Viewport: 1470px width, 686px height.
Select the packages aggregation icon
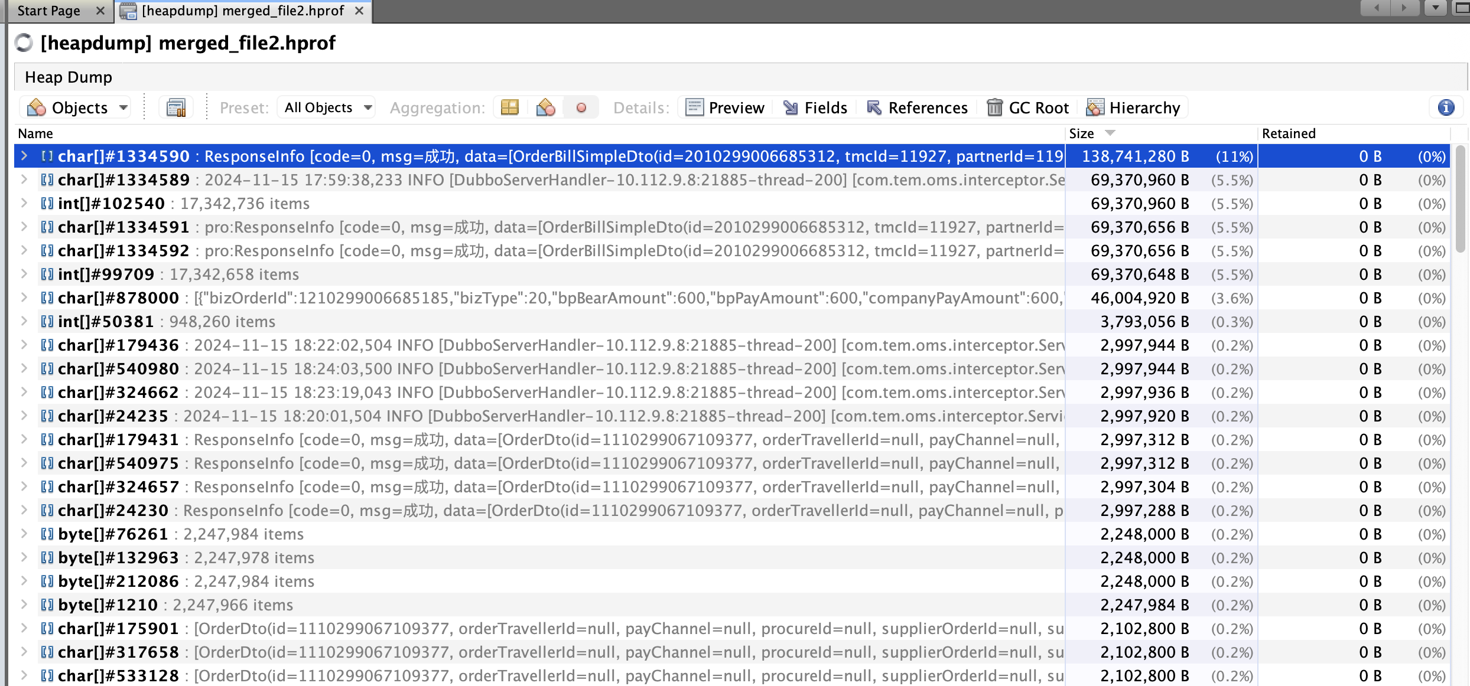509,107
